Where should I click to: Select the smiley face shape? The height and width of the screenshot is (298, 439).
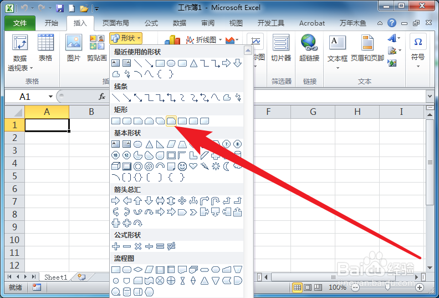click(182, 166)
